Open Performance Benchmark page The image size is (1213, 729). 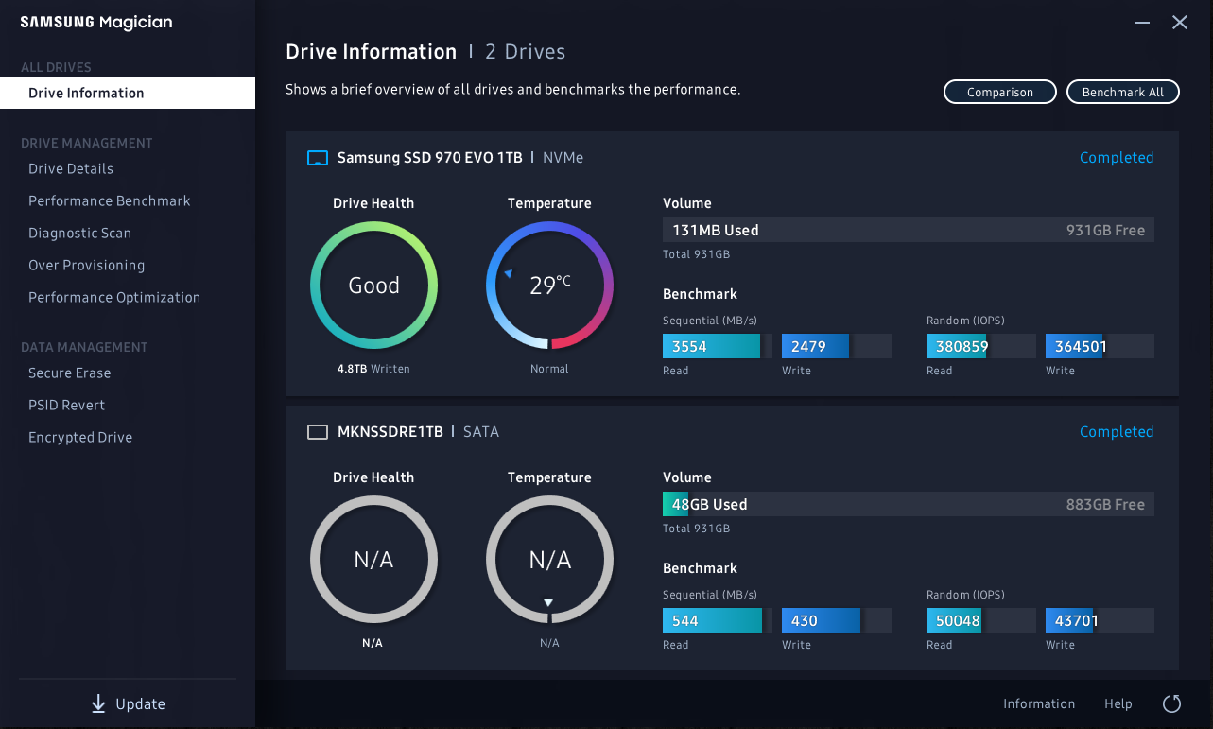pos(110,201)
